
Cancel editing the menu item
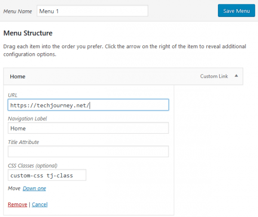point(40,205)
